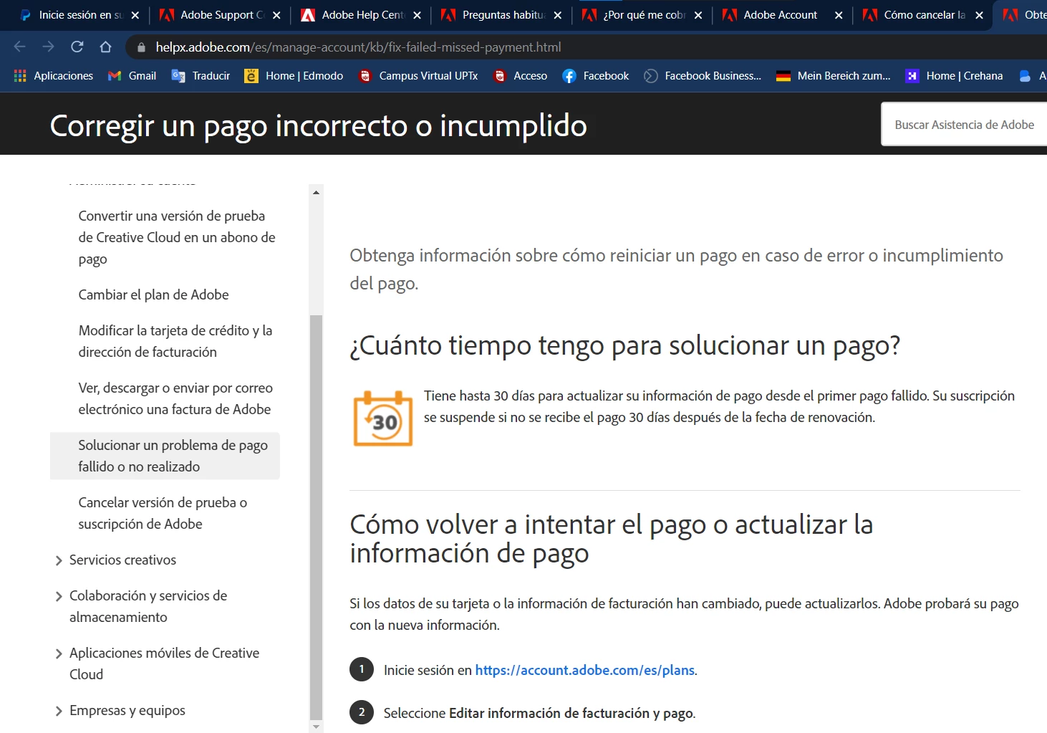Open Cambiar el plan de Adobe
Image resolution: width=1047 pixels, height=733 pixels.
(153, 294)
